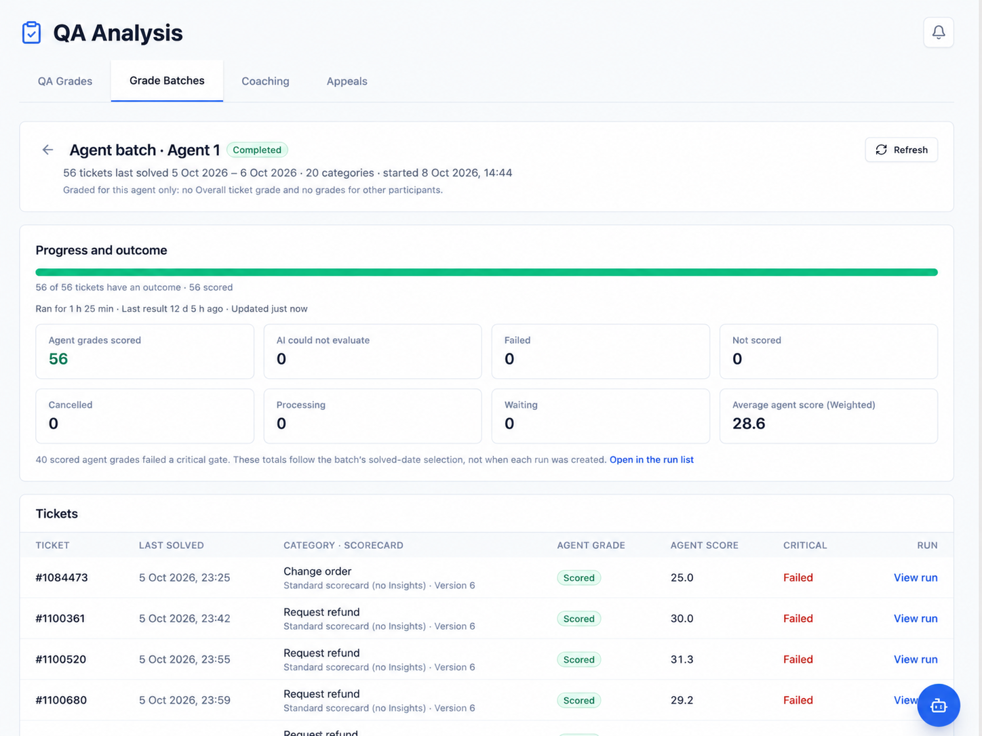Select the Waiting summary card

pyautogui.click(x=600, y=416)
